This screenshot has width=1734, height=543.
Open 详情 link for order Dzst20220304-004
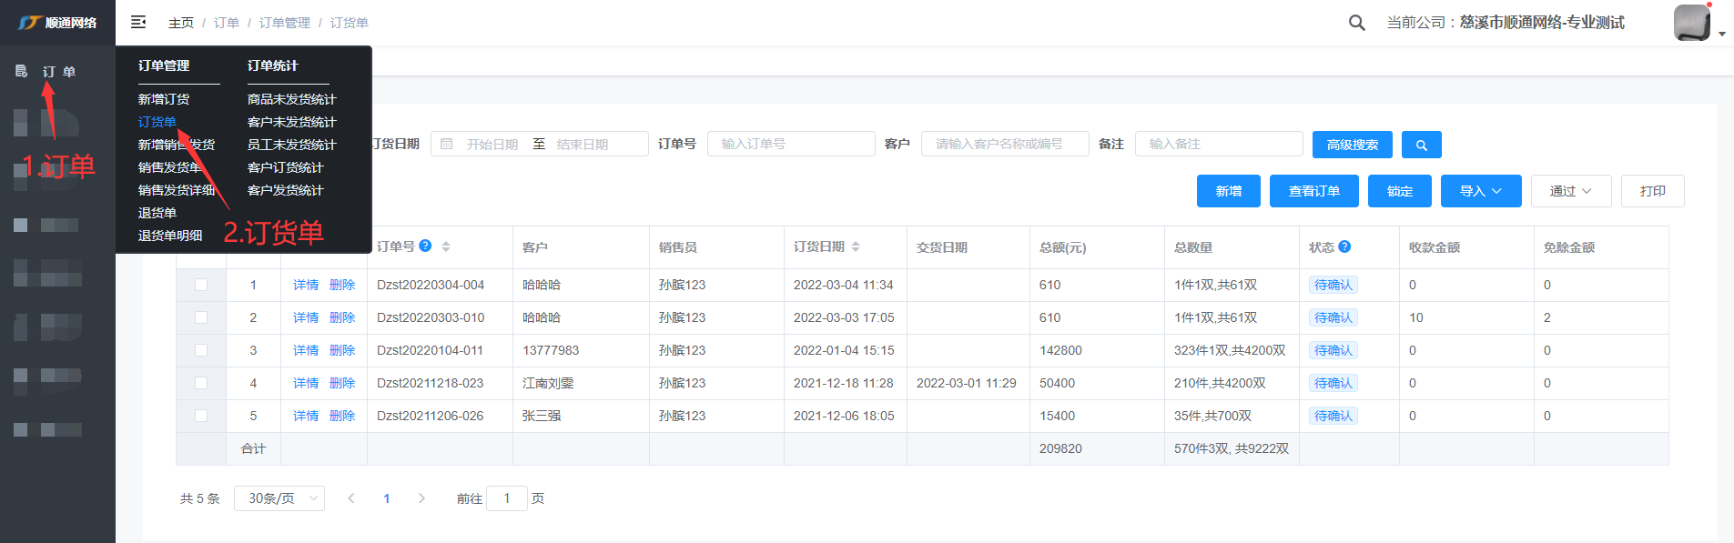coord(306,285)
